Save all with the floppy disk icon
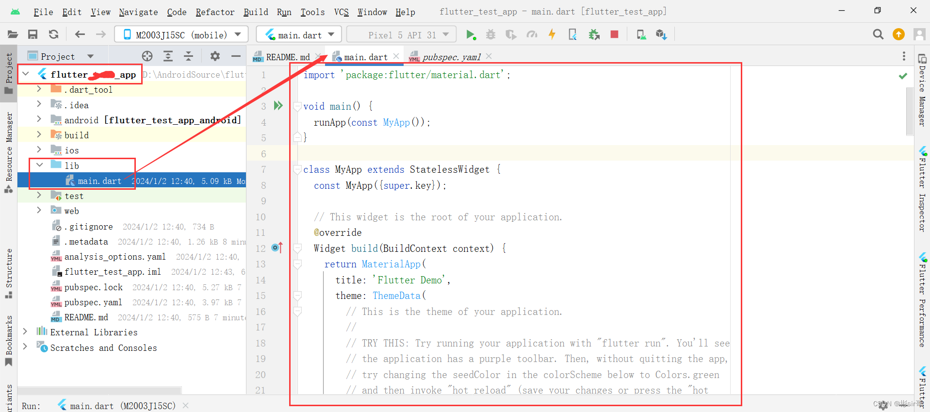Screen dimensions: 930x412 33,34
